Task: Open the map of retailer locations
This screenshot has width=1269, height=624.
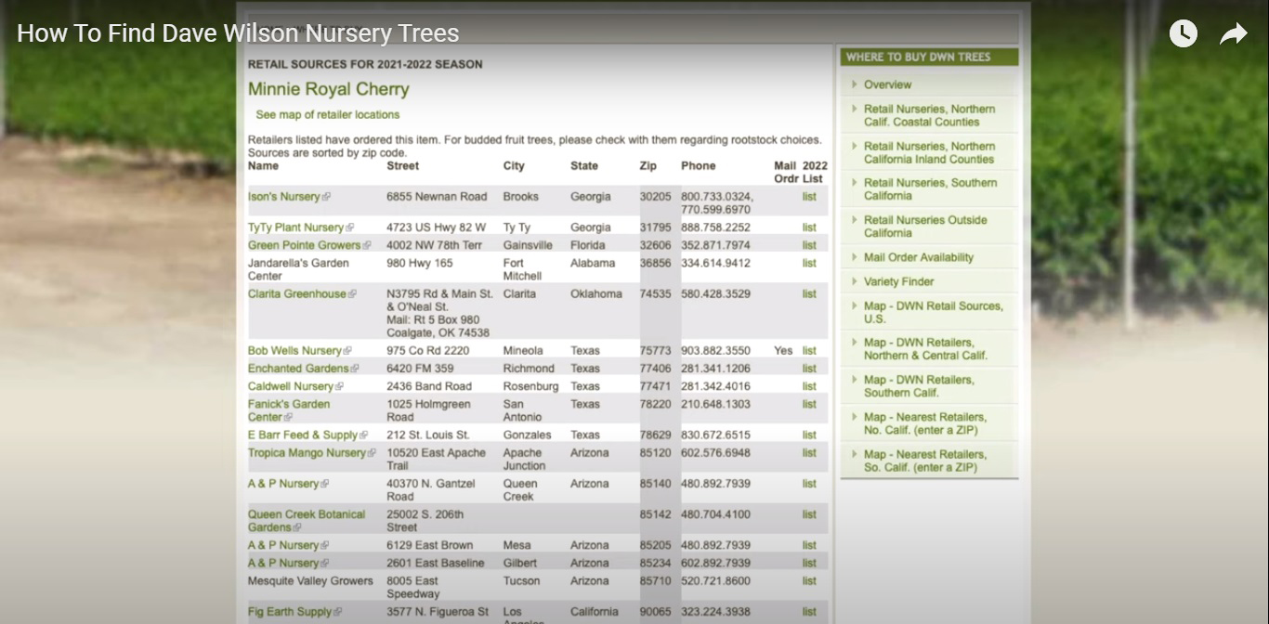Action: pyautogui.click(x=328, y=115)
